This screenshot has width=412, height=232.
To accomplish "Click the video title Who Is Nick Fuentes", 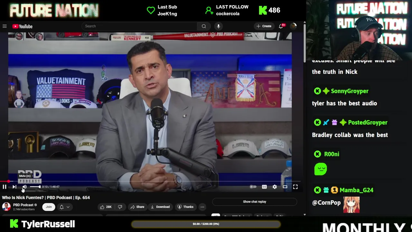I will pos(46,198).
